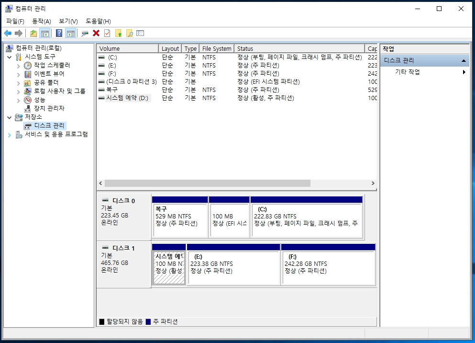Image resolution: width=475 pixels, height=343 pixels.
Task: Click the Up one level folder icon
Action: (33, 33)
